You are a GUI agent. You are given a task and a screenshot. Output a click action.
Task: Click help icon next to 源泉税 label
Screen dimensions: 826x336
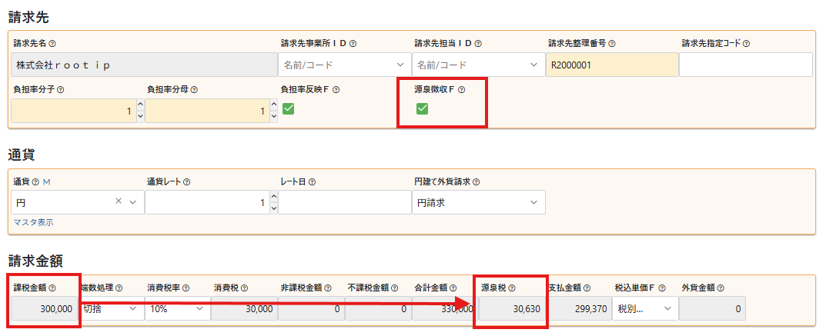[x=512, y=288]
